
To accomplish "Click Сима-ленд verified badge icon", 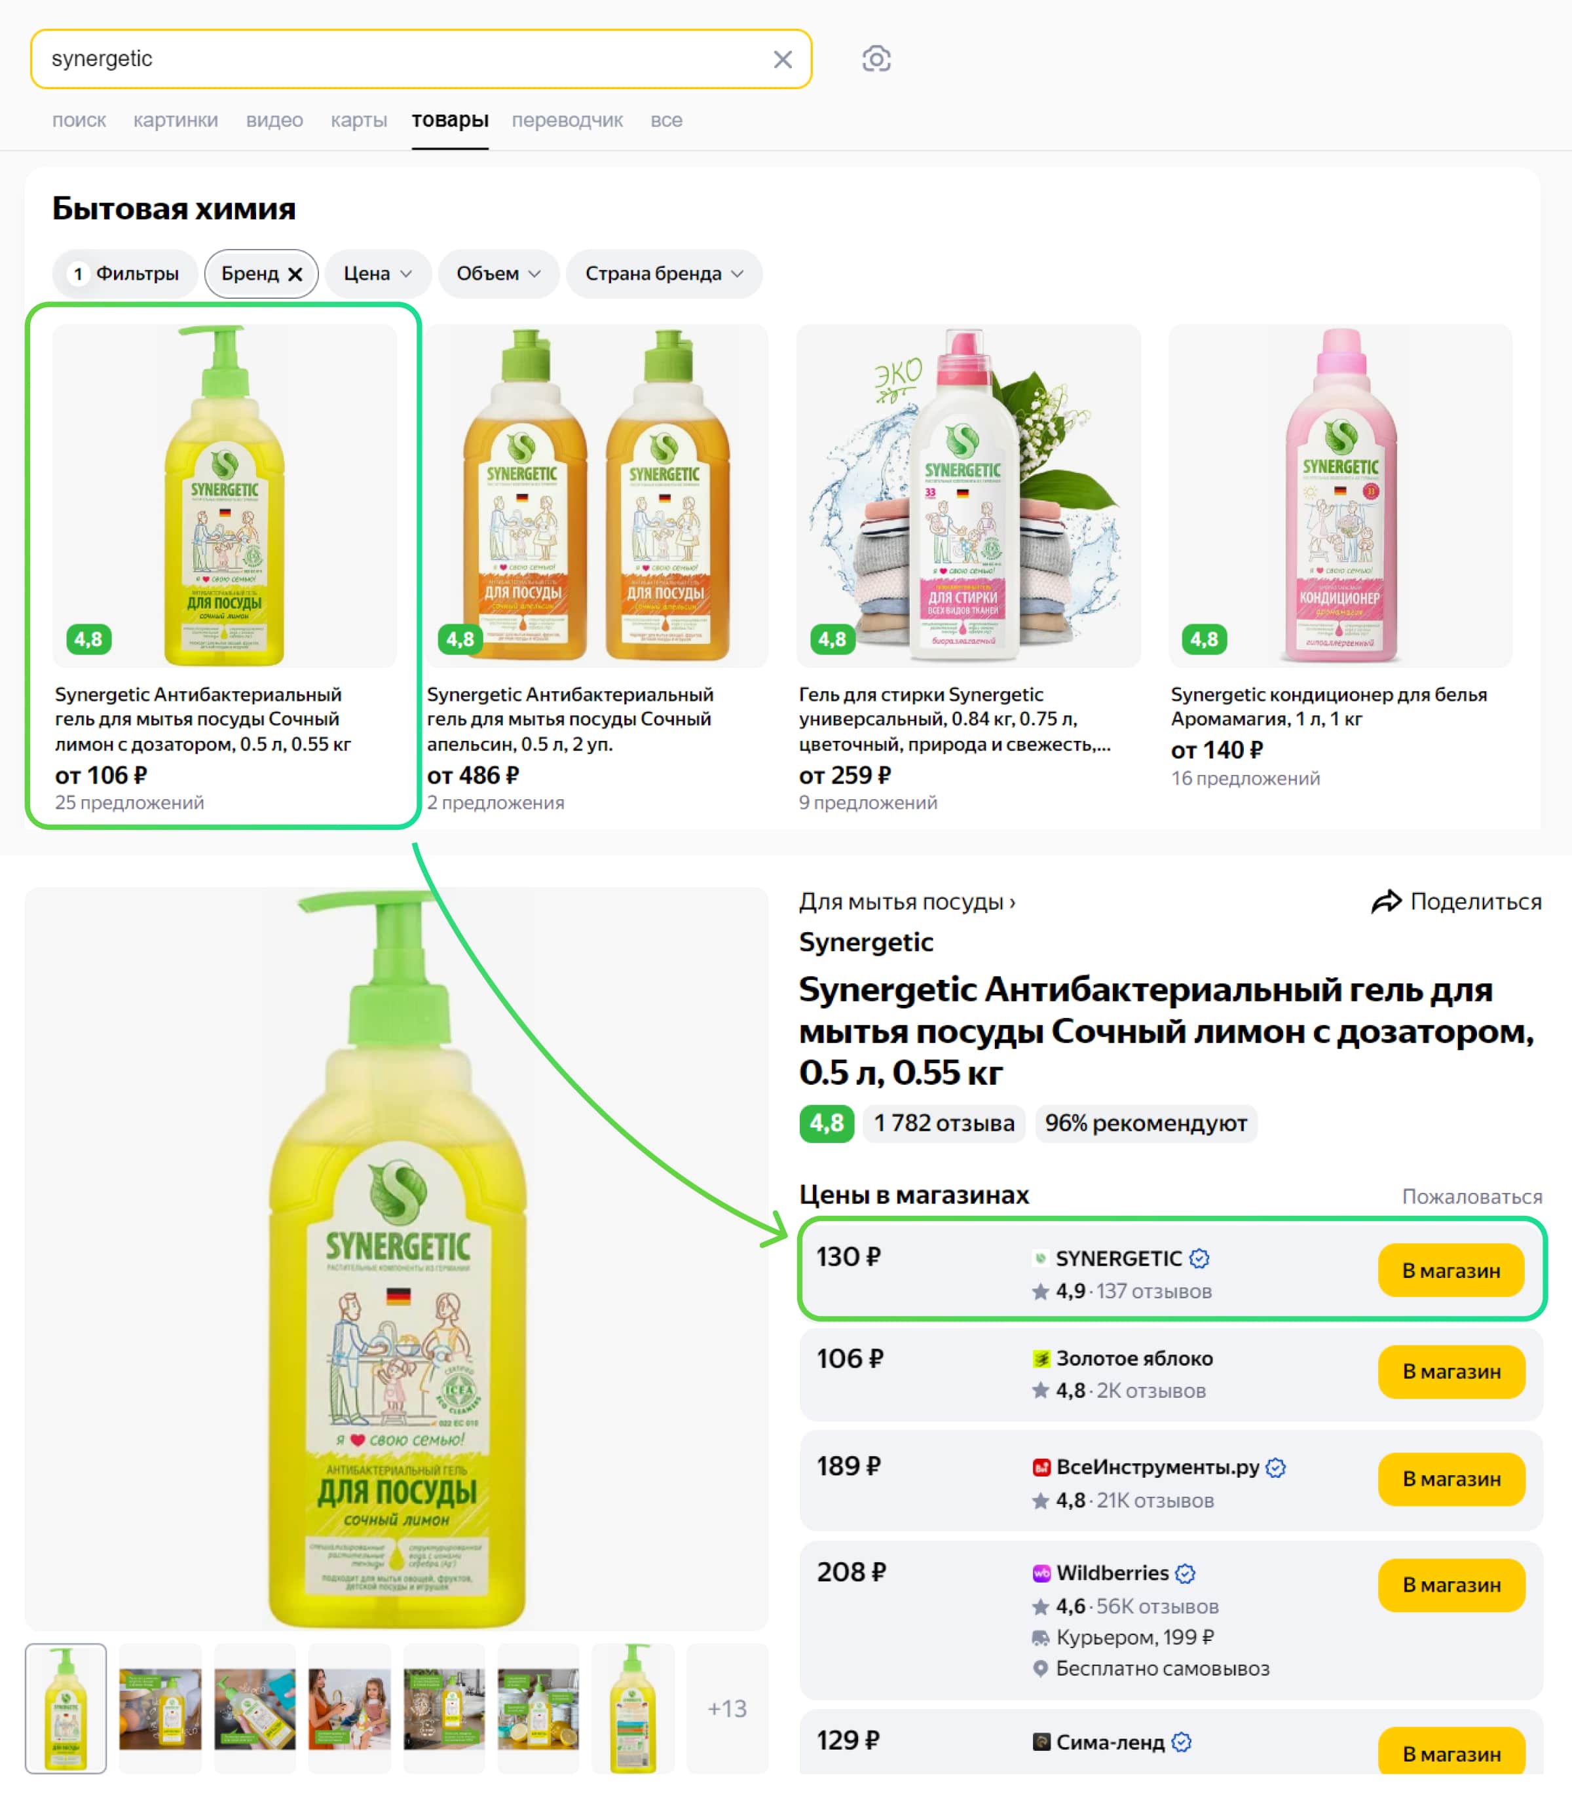I will pos(1182,1742).
